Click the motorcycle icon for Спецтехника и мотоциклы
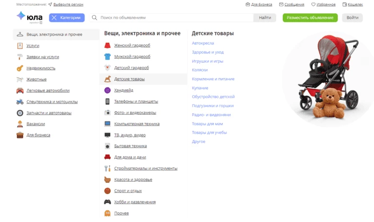 pyautogui.click(x=20, y=102)
